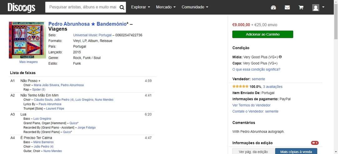
Task: Open Maria João Silveira credit link
Action: point(46,85)
